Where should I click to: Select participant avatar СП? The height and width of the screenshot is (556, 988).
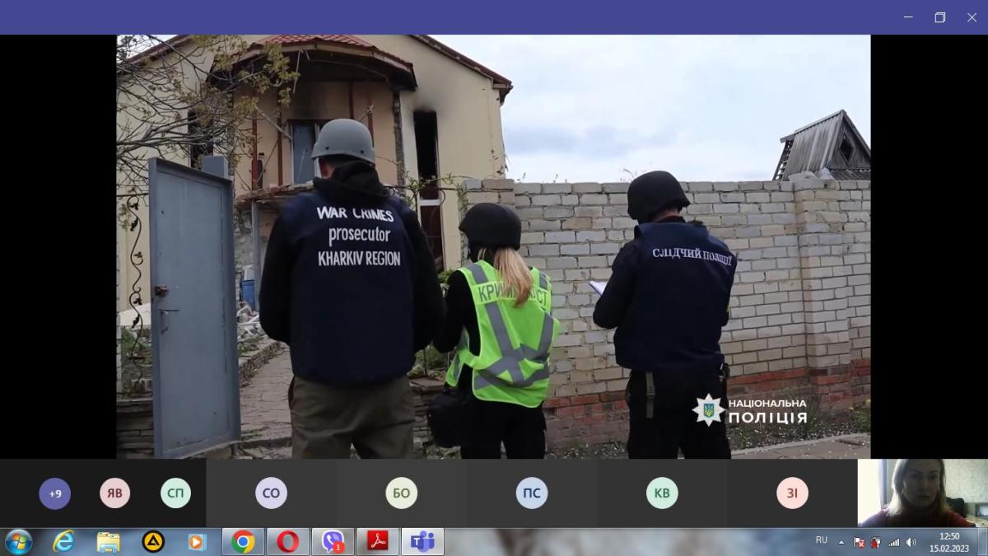coord(175,493)
